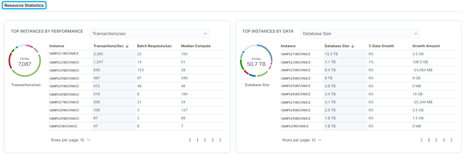The image size is (466, 155).
Task: Sort by Transactions/Sec descending arrow
Action: tap(127, 46)
